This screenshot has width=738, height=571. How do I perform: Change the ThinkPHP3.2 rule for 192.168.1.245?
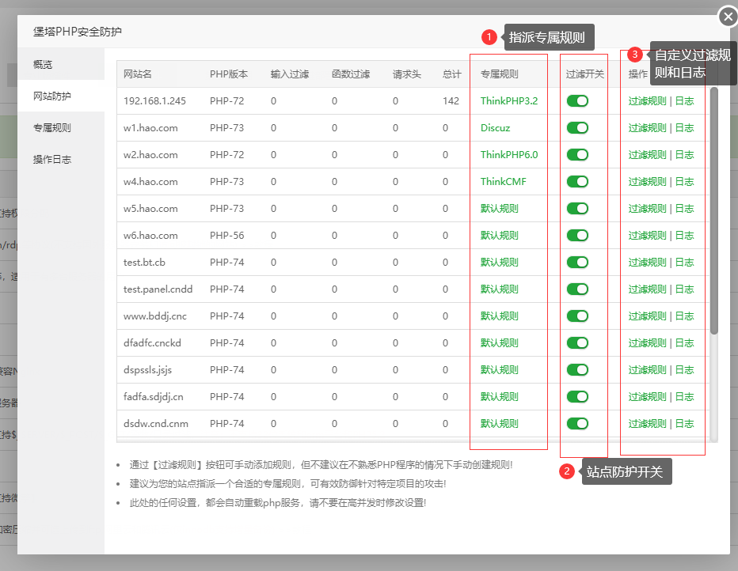pos(508,101)
